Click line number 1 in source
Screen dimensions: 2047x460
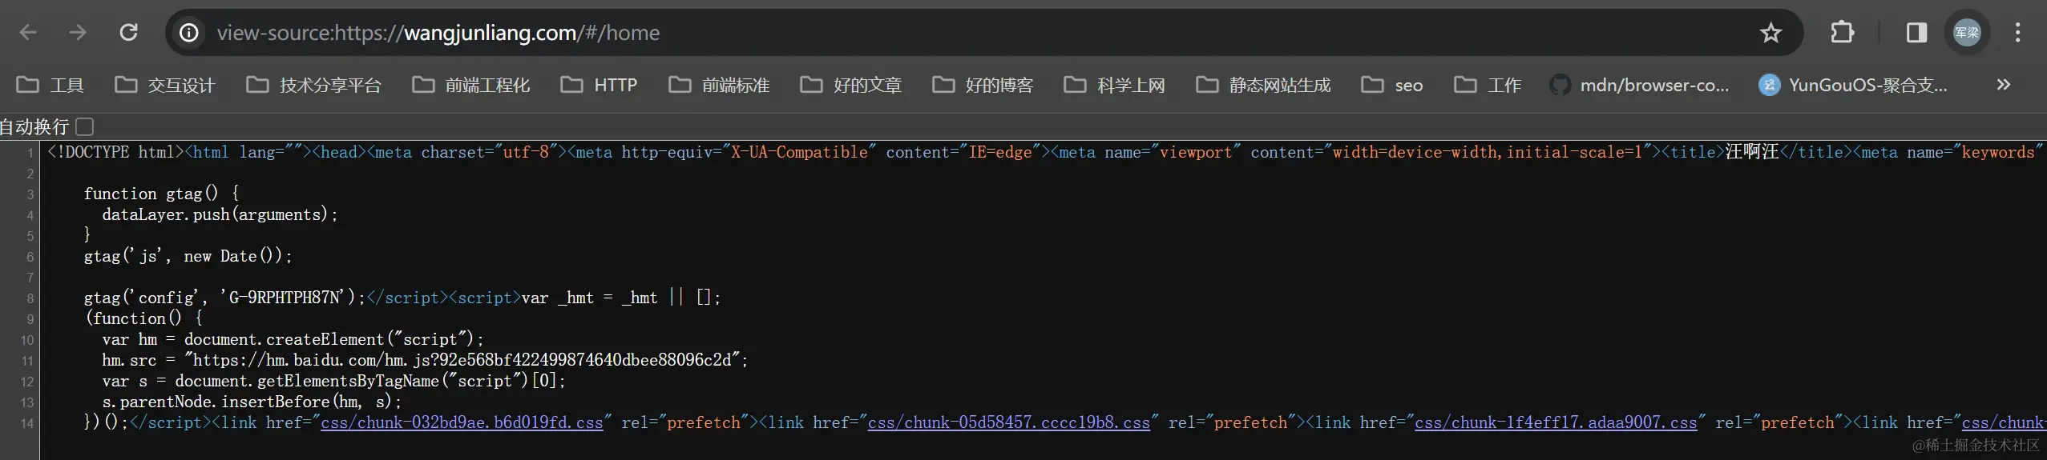(30, 153)
